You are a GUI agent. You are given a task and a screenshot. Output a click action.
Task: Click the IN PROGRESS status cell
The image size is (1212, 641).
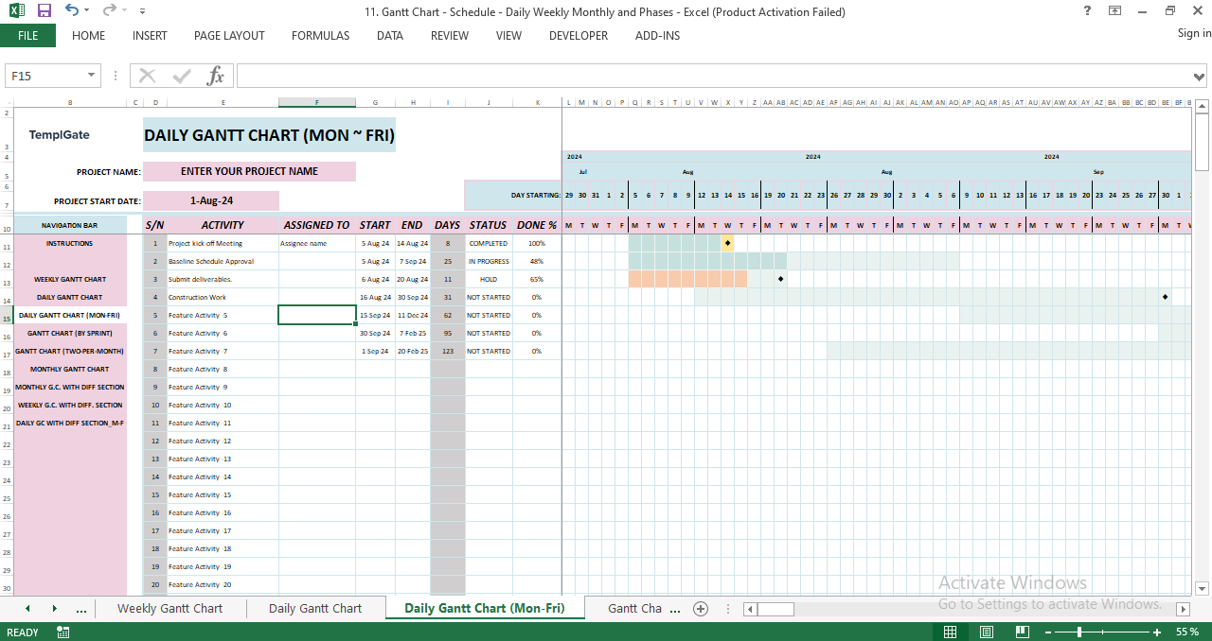489,261
